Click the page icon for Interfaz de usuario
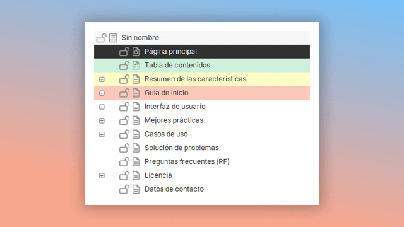The height and width of the screenshot is (227, 404). tap(136, 107)
